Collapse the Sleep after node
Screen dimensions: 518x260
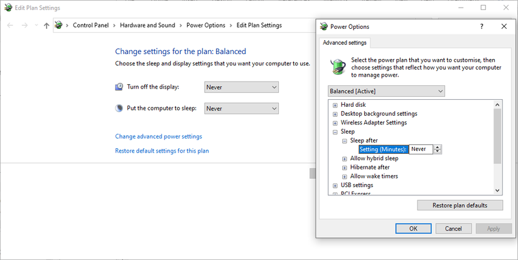pos(345,141)
